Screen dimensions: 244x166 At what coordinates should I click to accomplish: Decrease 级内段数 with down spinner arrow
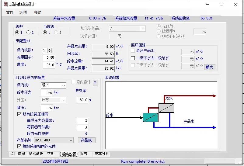coord(50,52)
